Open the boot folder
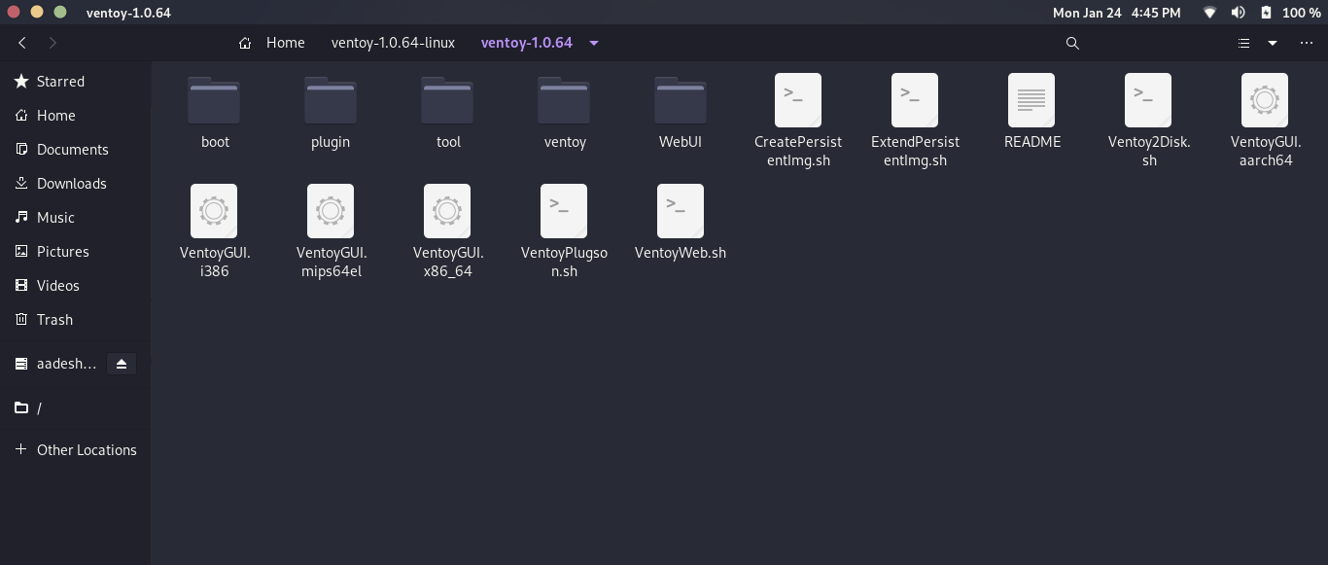 [x=214, y=101]
